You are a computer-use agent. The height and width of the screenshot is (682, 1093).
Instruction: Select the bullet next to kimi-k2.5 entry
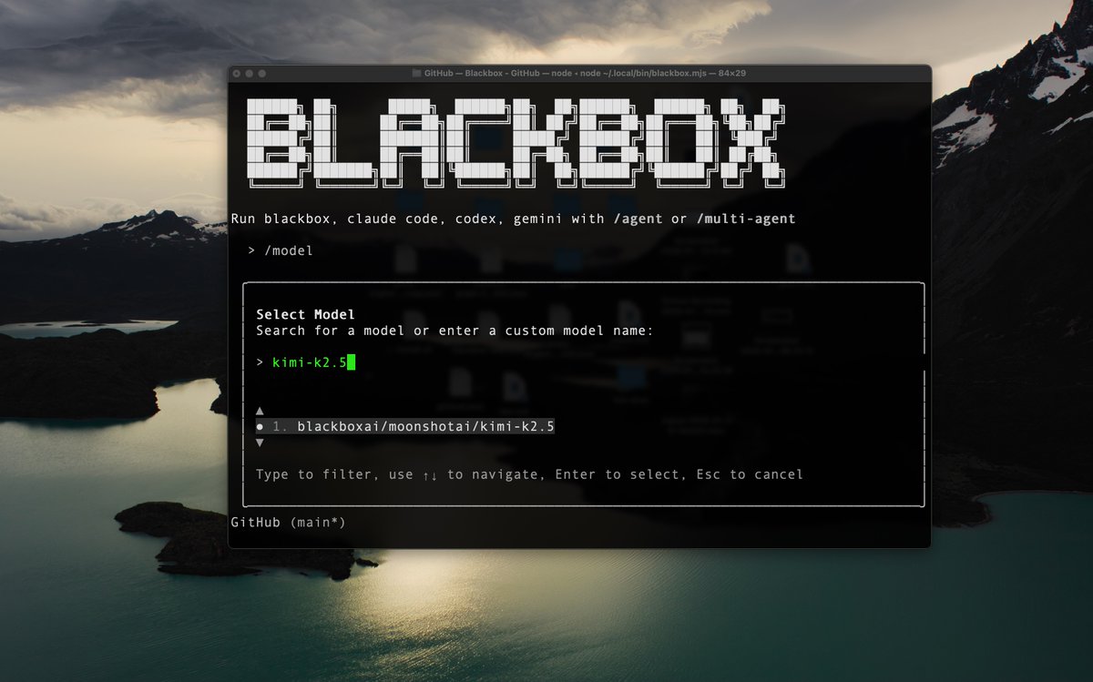[x=260, y=425]
